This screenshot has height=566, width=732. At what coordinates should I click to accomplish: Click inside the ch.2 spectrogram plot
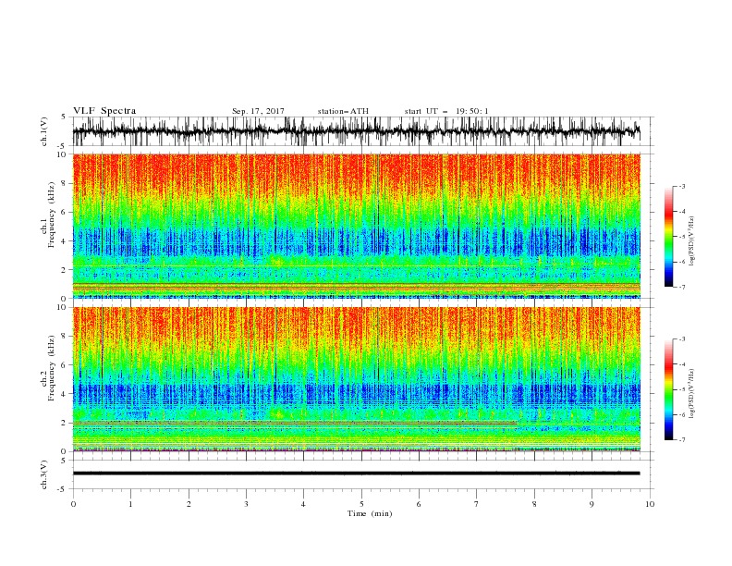point(356,379)
